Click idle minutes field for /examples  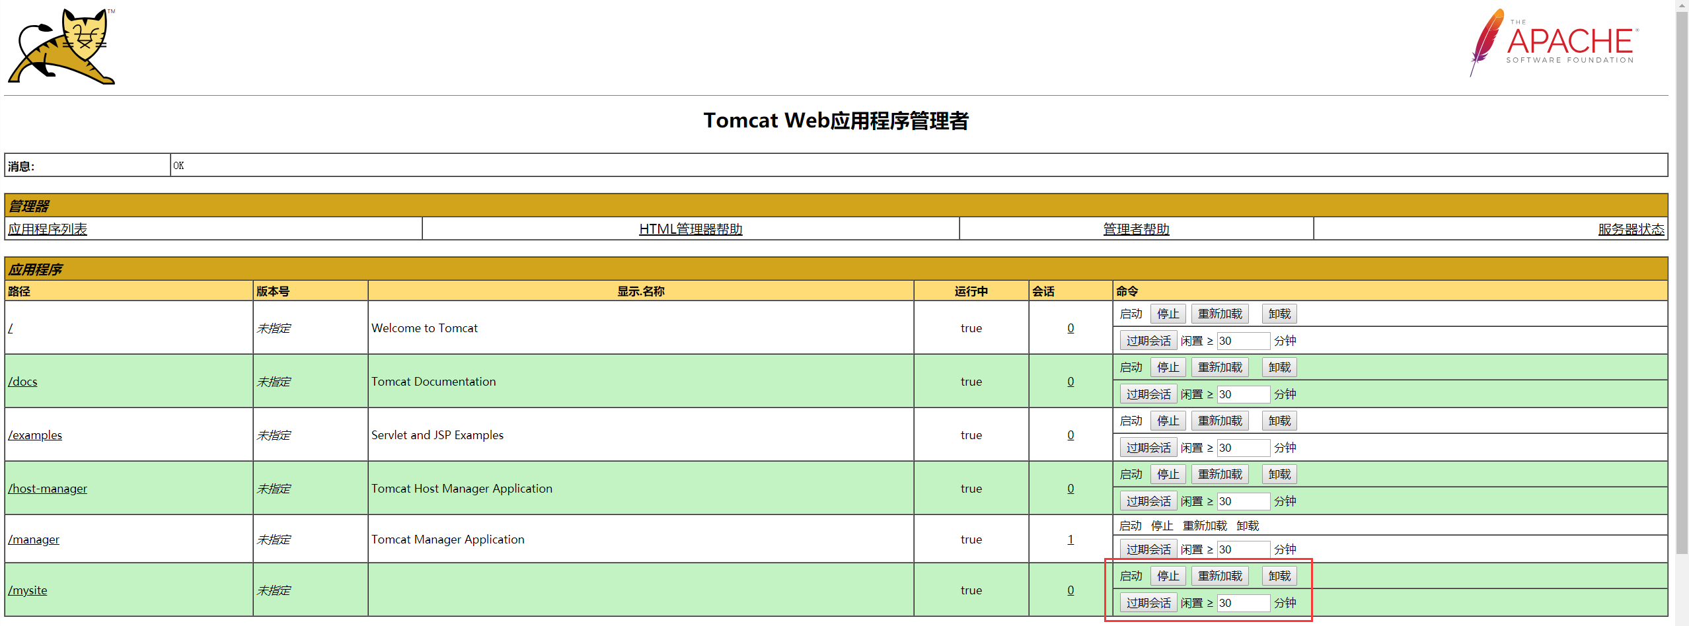click(1243, 448)
